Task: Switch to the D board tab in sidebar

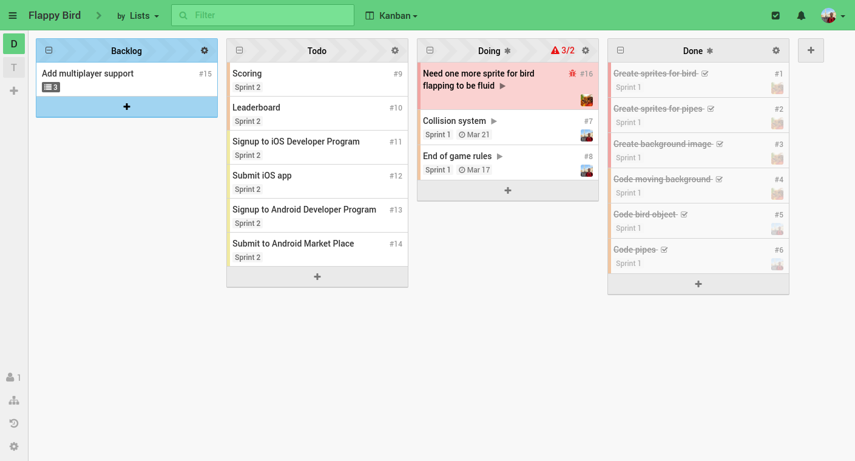Action: [14, 44]
